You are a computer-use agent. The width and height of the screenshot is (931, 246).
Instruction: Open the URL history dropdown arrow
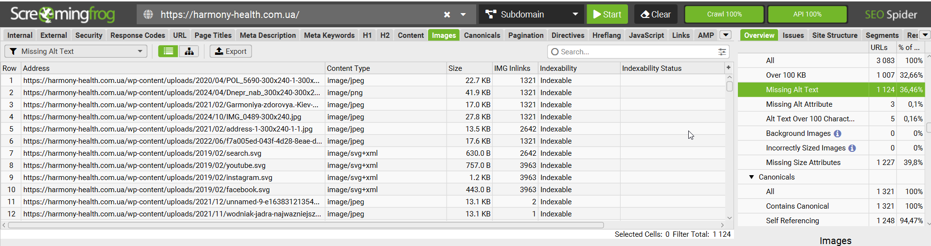point(463,15)
